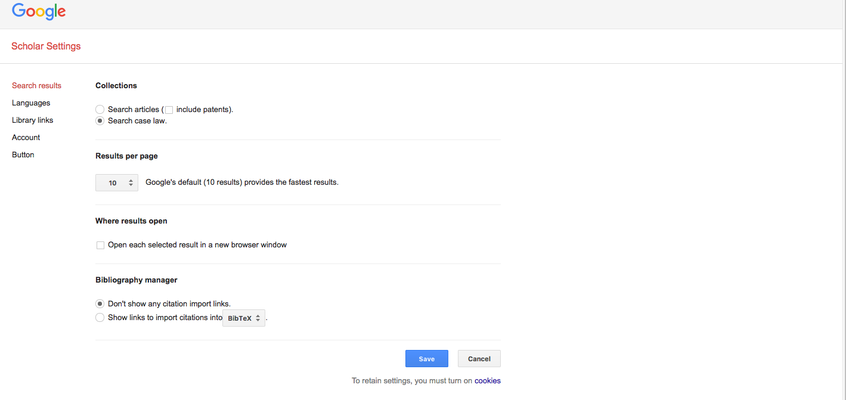The height and width of the screenshot is (400, 846).
Task: Open the Languages settings section
Action: tap(30, 103)
